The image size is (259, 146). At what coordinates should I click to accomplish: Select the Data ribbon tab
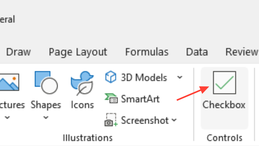(x=197, y=52)
